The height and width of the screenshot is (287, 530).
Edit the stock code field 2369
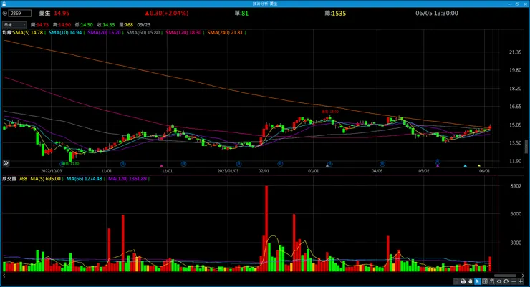pos(20,13)
